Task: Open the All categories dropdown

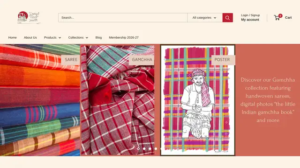Action: click(205, 18)
